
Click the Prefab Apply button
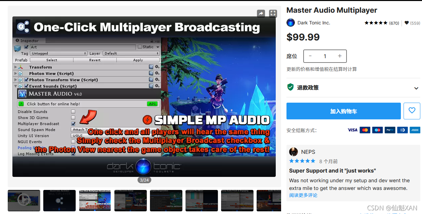[138, 60]
